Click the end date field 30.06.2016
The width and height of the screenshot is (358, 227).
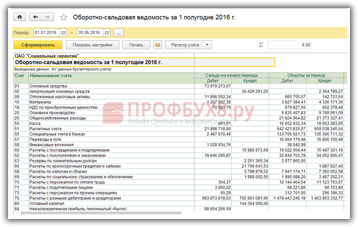(90, 33)
